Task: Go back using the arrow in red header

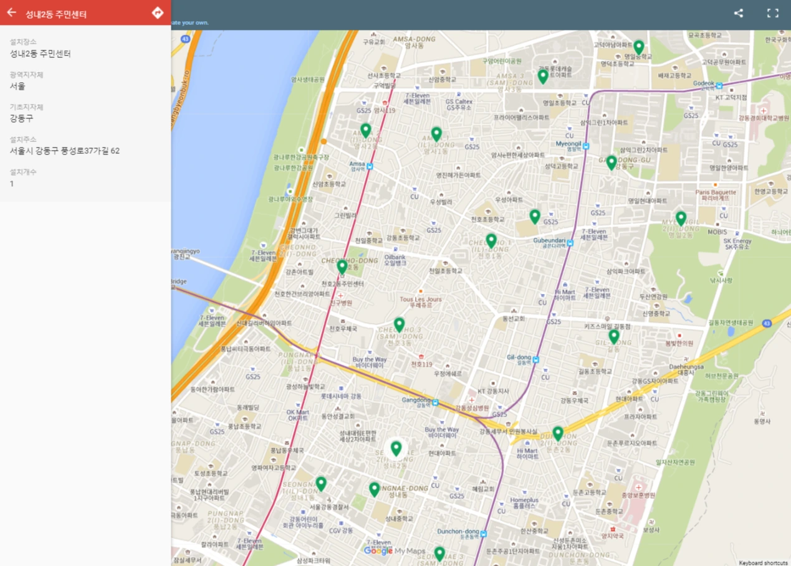Action: 11,12
